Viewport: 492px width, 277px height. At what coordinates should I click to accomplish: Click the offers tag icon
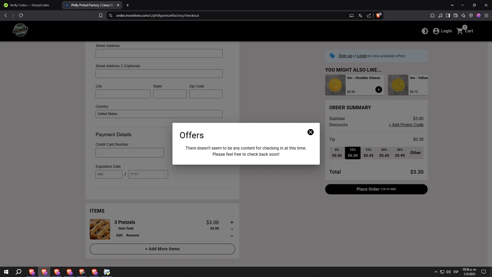click(332, 56)
